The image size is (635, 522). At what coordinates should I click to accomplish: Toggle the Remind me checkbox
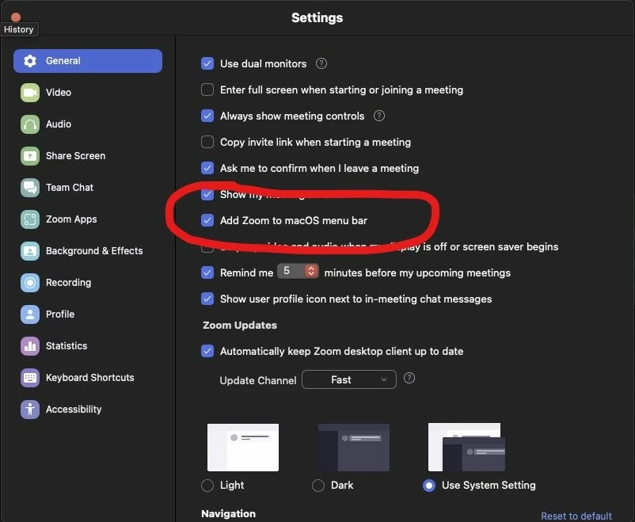click(207, 272)
